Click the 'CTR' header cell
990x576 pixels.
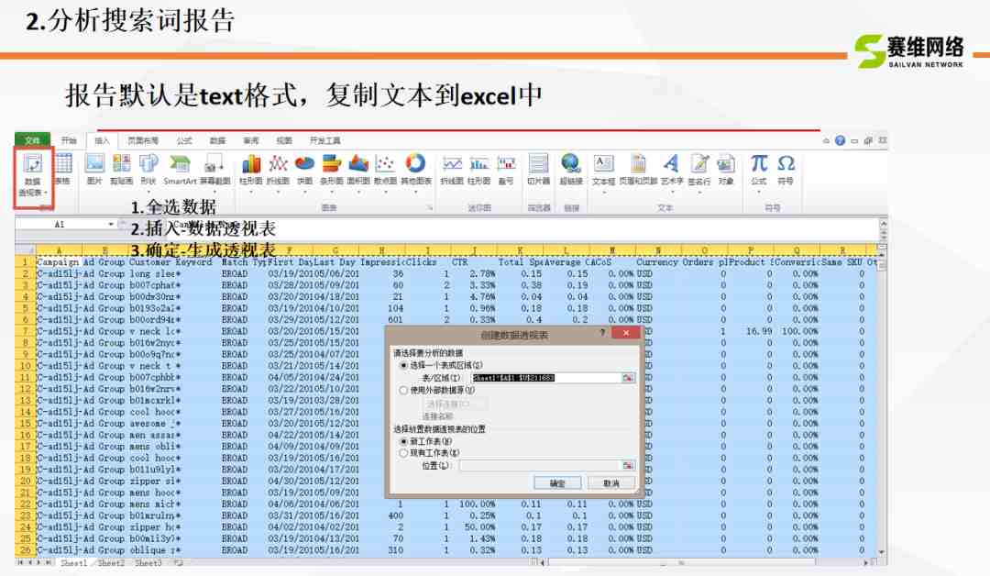474,262
